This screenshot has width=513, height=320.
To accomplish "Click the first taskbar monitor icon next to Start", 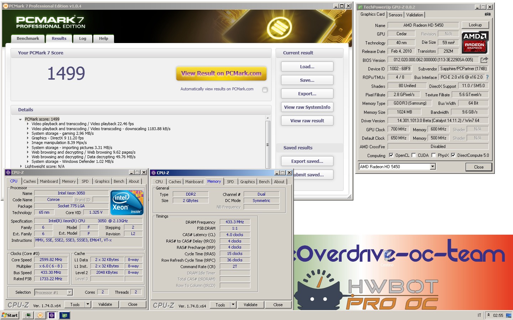I will point(28,315).
